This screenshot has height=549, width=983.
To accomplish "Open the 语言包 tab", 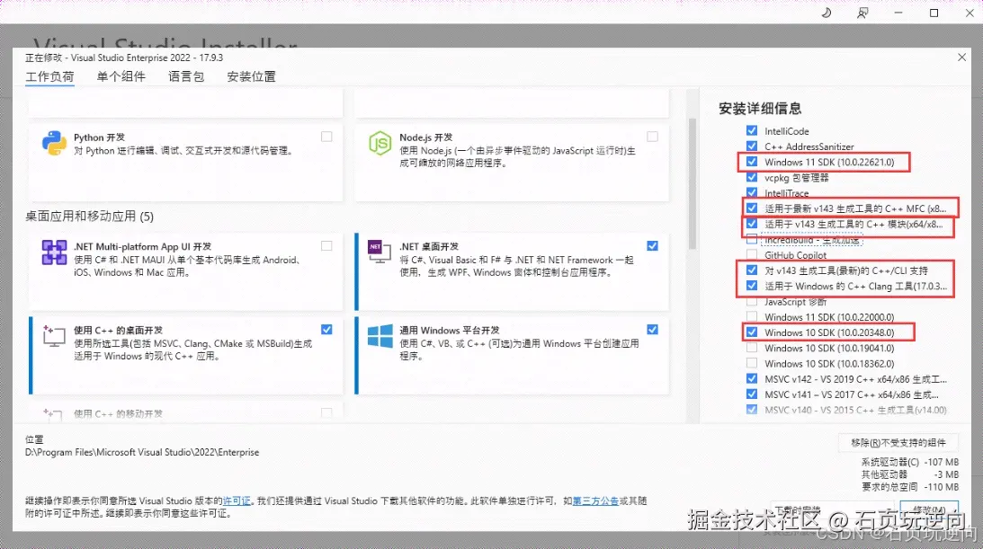I will point(184,76).
